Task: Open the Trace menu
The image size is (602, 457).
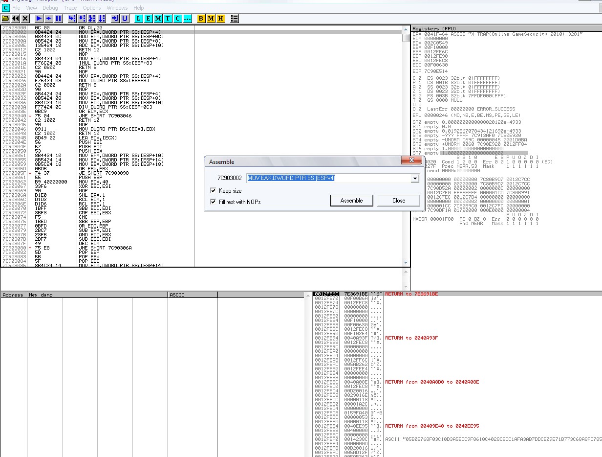Action: point(70,8)
